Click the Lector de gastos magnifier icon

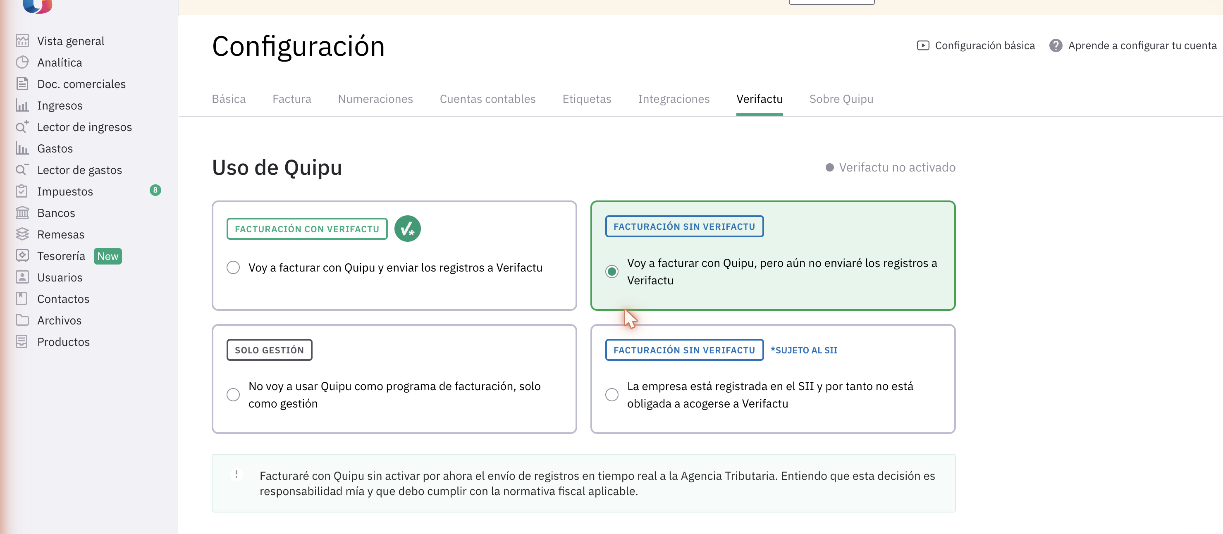[22, 169]
